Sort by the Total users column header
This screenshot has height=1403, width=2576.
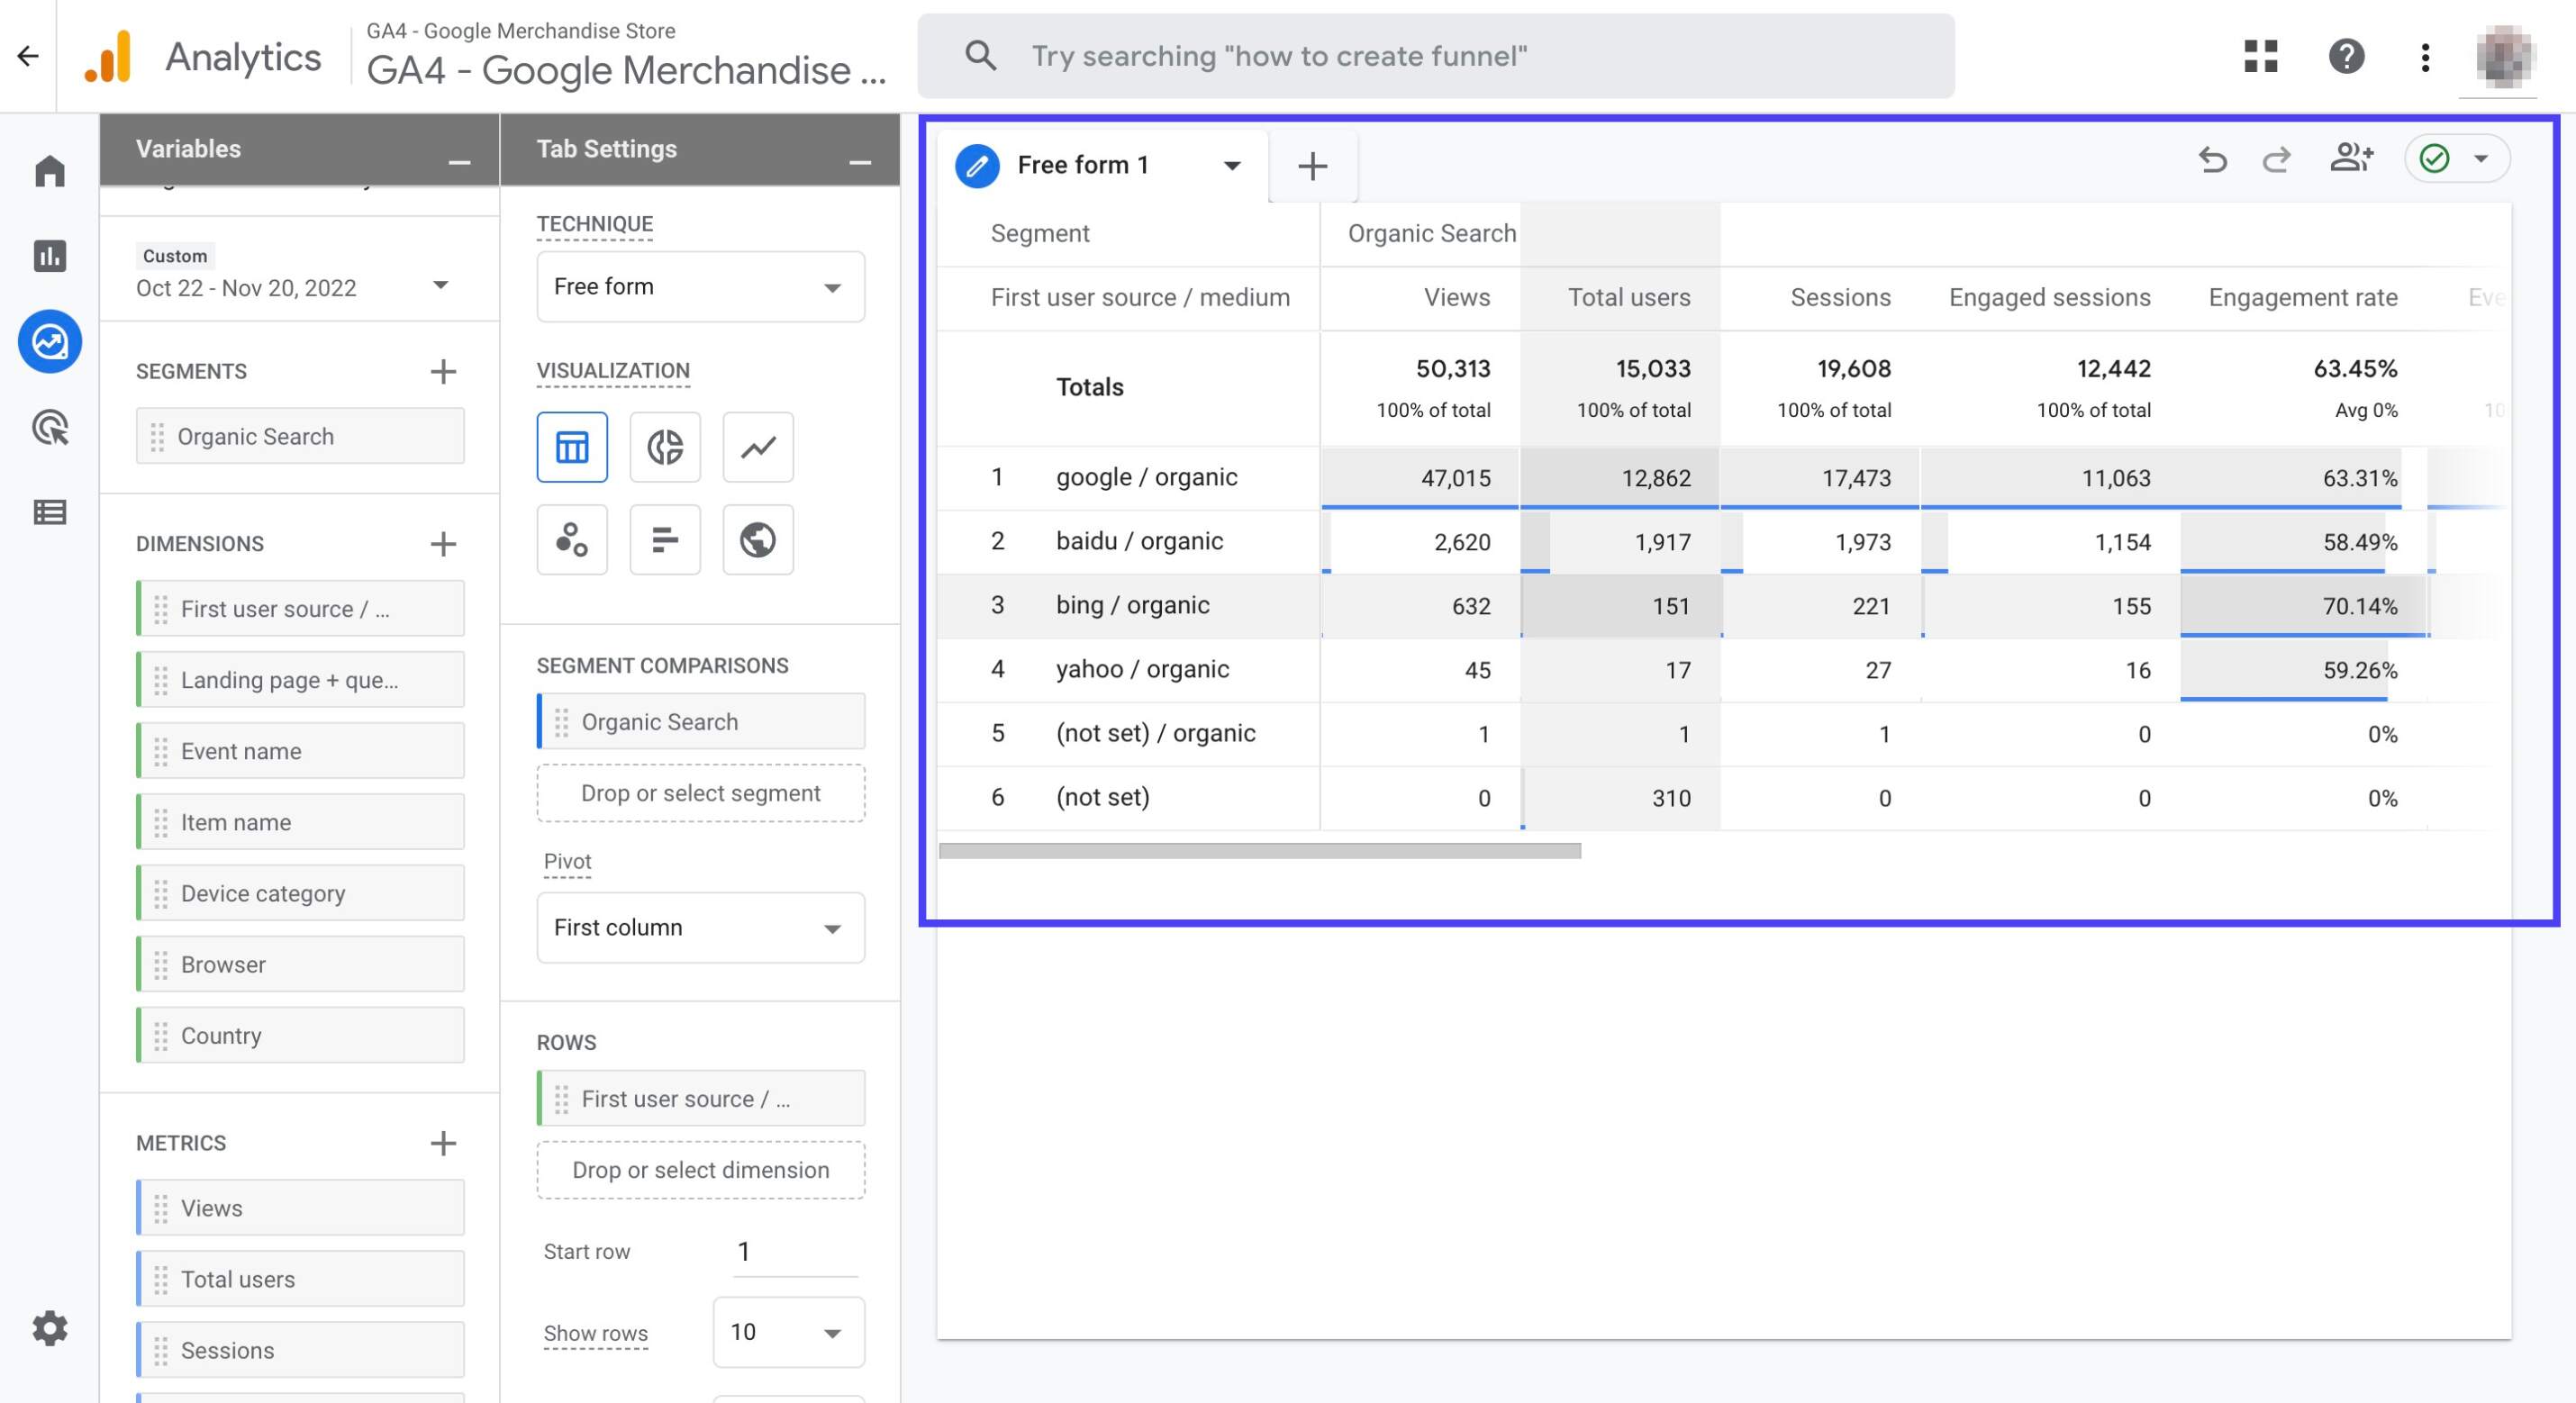pos(1629,298)
